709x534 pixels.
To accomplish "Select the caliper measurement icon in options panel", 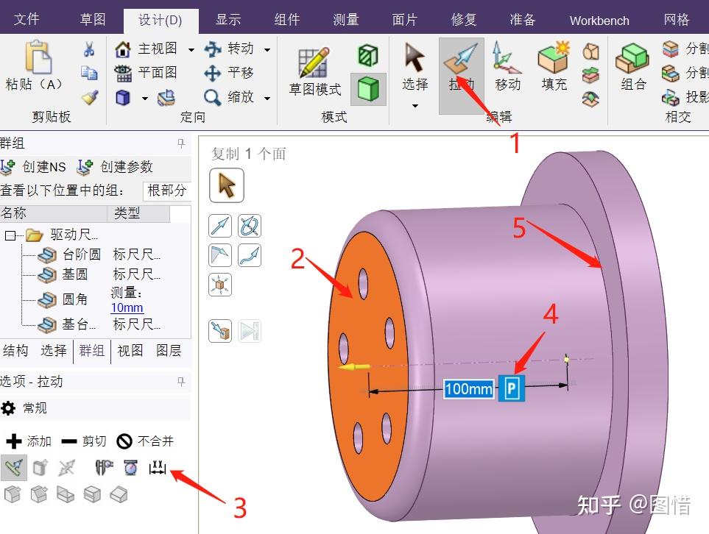I will pyautogui.click(x=157, y=467).
